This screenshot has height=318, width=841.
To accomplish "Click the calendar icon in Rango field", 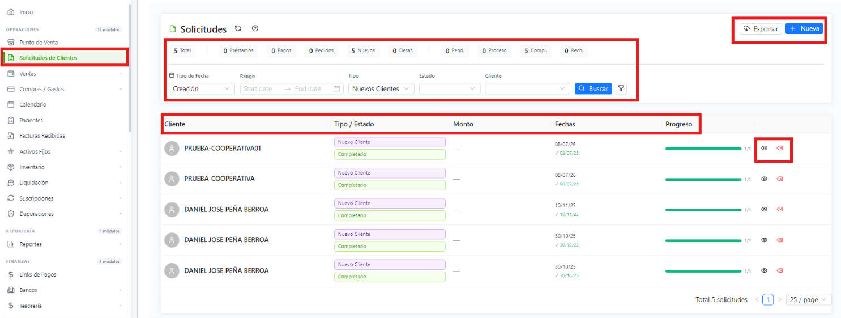I will pos(336,88).
